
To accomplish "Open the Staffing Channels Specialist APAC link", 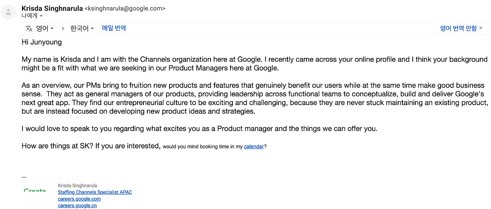I will pyautogui.click(x=95, y=192).
